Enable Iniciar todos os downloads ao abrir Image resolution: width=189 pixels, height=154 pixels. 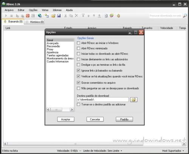[78, 54]
